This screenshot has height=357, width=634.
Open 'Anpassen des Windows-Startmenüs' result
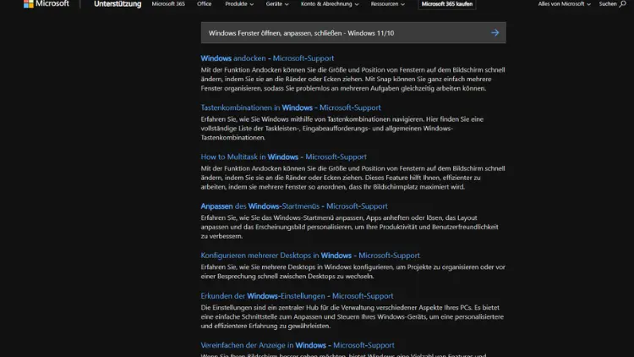(294, 206)
